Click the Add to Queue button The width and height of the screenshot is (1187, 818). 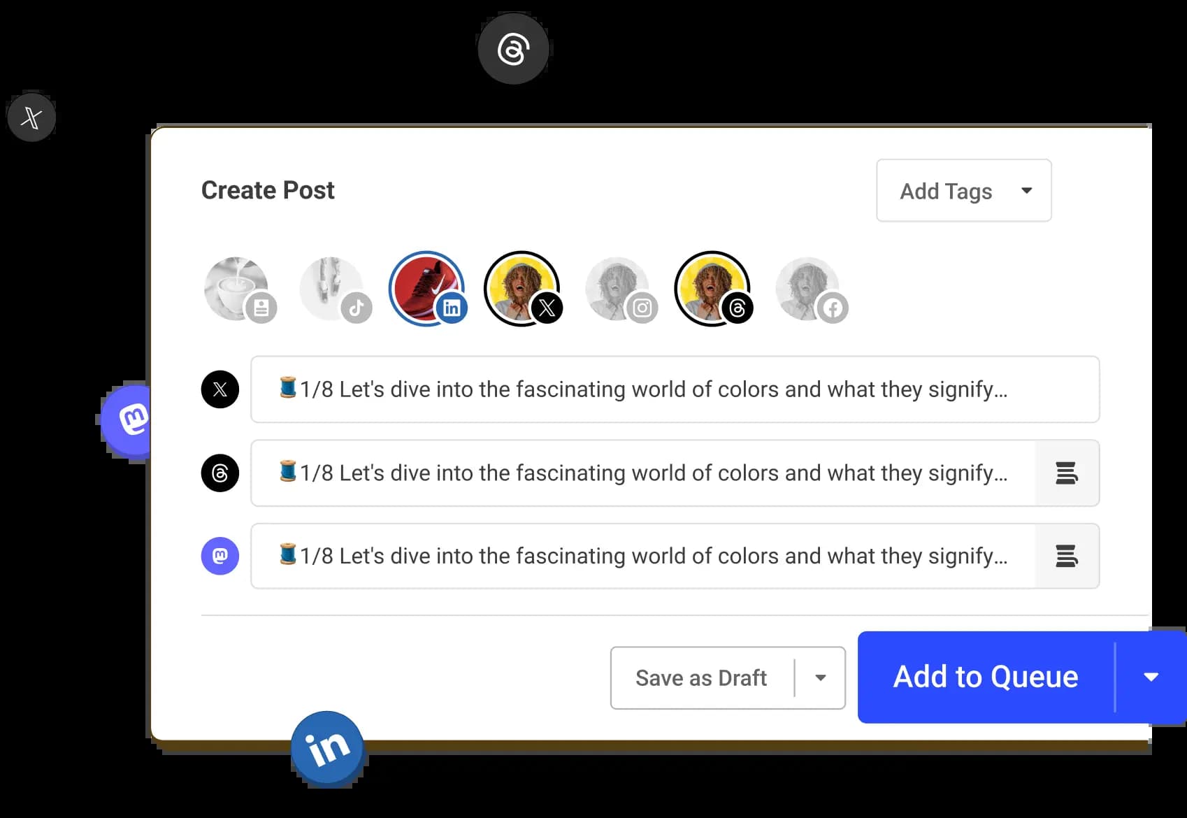point(986,677)
